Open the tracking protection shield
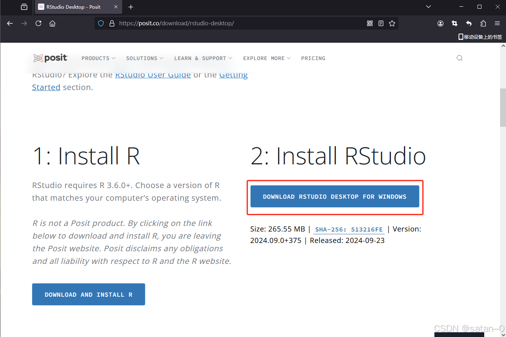506x337 pixels. tap(101, 23)
